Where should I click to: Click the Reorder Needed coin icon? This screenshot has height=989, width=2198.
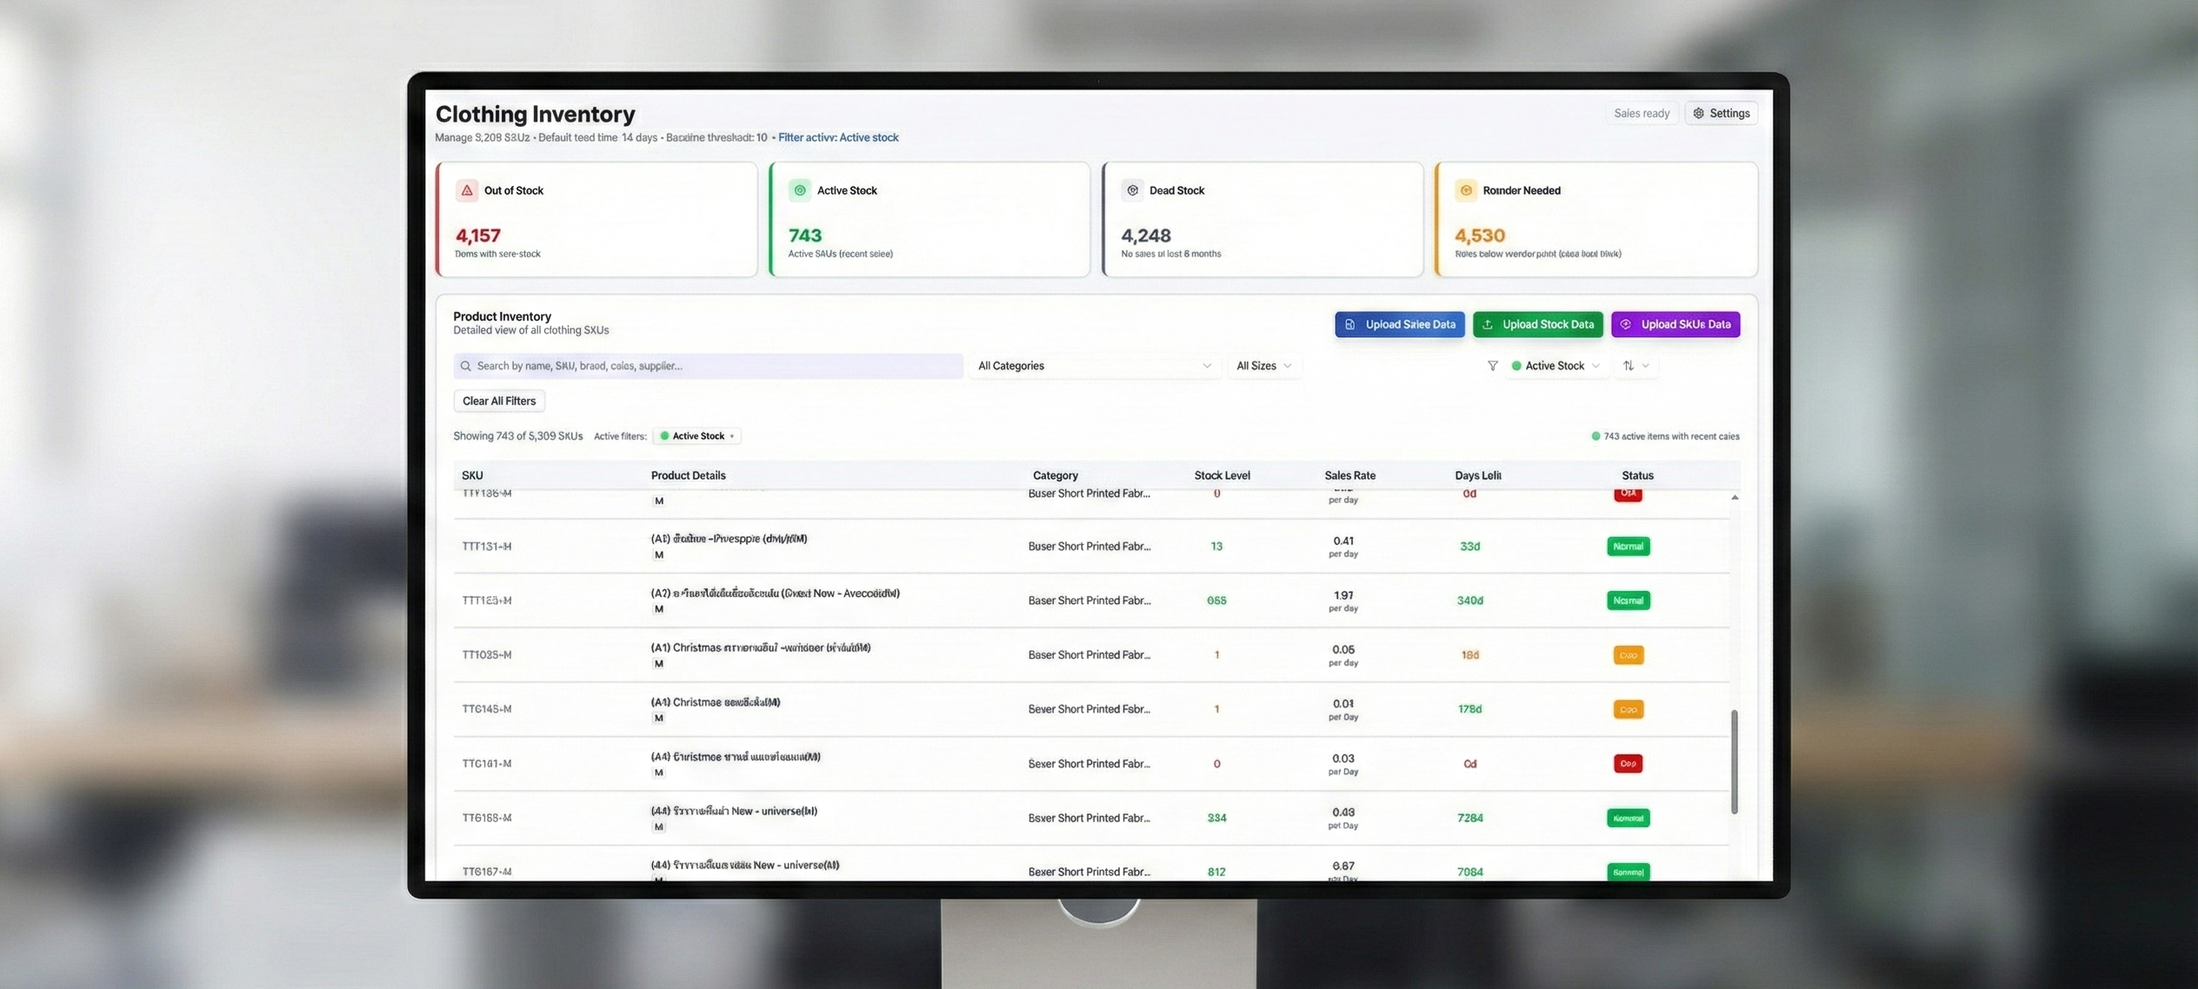tap(1465, 189)
